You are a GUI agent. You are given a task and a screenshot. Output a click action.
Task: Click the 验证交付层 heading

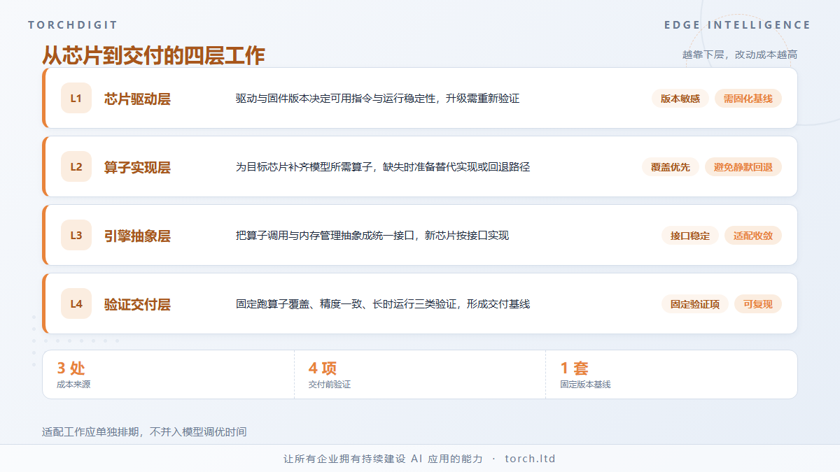(x=137, y=304)
